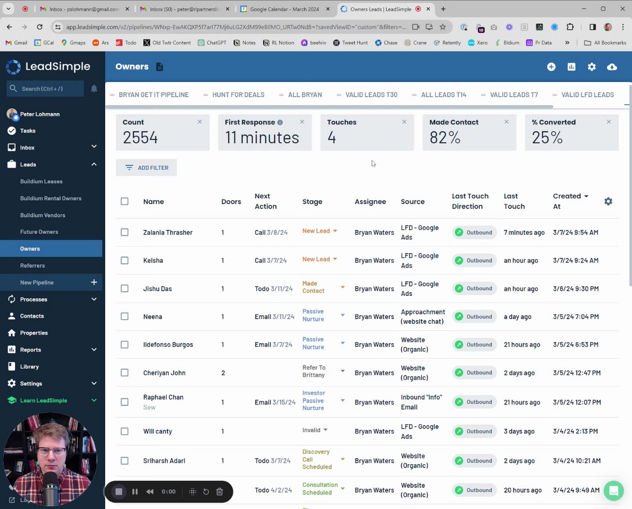632x509 pixels.
Task: Delete the recording with trash icon
Action: (220, 492)
